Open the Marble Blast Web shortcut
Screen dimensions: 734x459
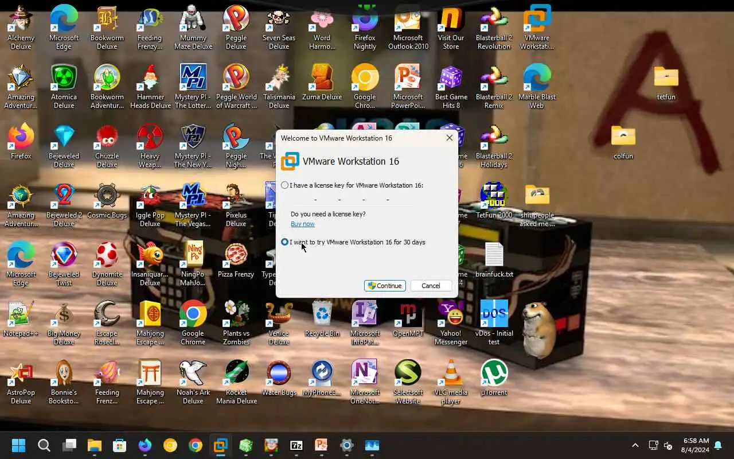(x=537, y=87)
